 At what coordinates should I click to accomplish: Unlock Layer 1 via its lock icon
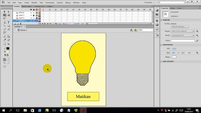[x=34, y=15]
